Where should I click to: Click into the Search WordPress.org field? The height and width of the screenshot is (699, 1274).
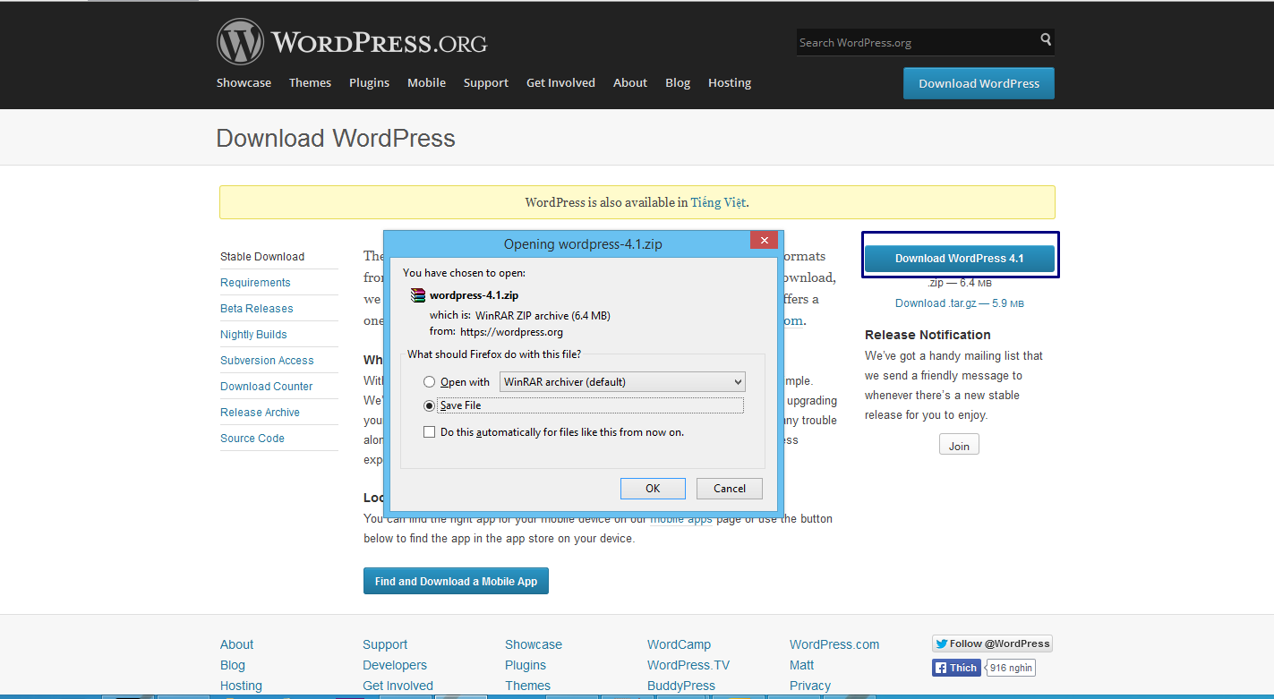pos(913,42)
